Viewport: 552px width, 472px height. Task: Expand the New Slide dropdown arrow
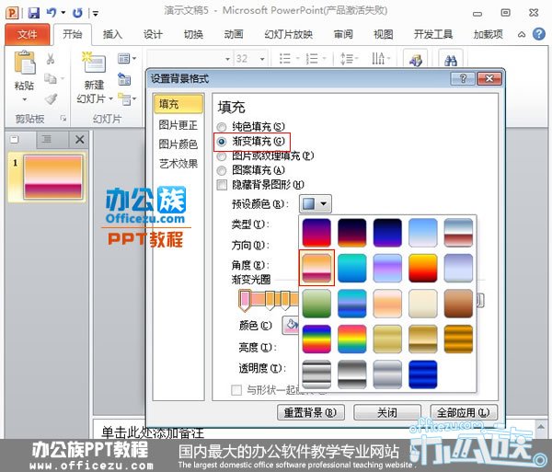110,98
